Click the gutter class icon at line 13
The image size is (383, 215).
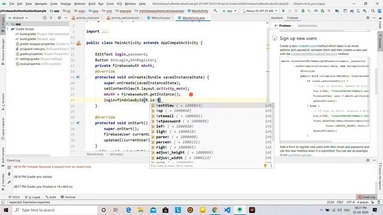click(x=78, y=43)
